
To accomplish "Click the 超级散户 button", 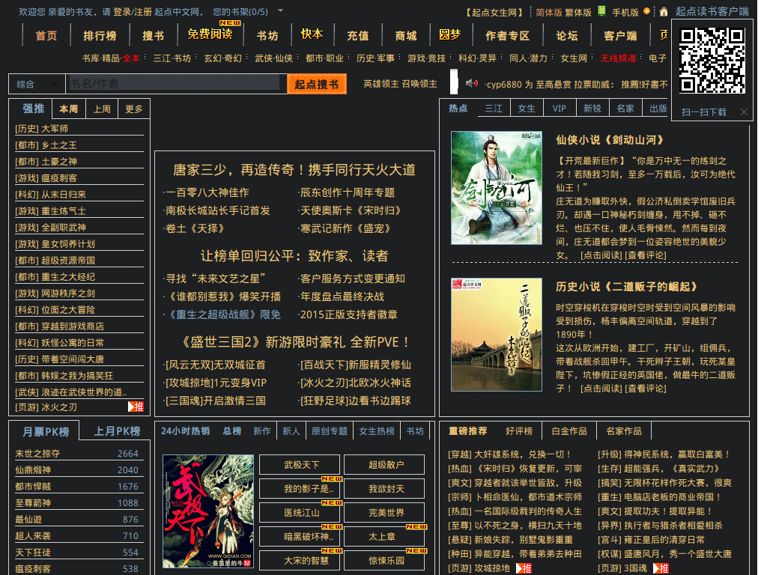I will (x=384, y=464).
